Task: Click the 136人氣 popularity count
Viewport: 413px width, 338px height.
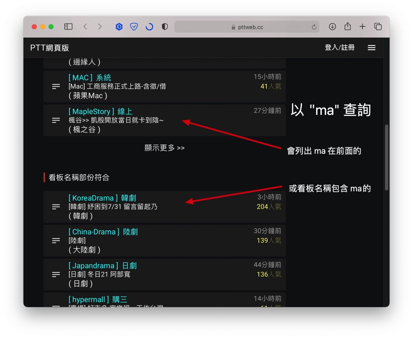Action: [x=269, y=274]
